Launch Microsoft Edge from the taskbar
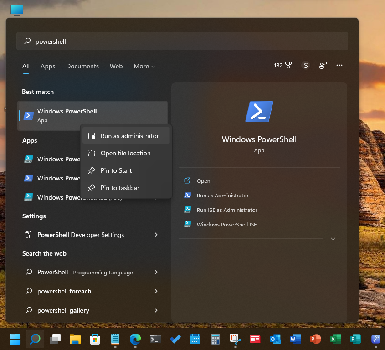 (135, 339)
